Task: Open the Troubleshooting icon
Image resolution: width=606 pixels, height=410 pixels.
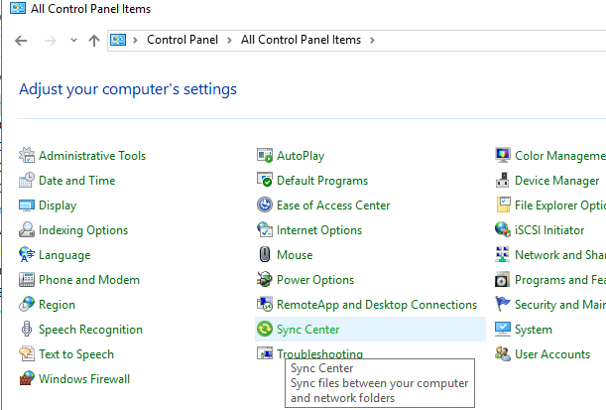Action: click(x=265, y=353)
